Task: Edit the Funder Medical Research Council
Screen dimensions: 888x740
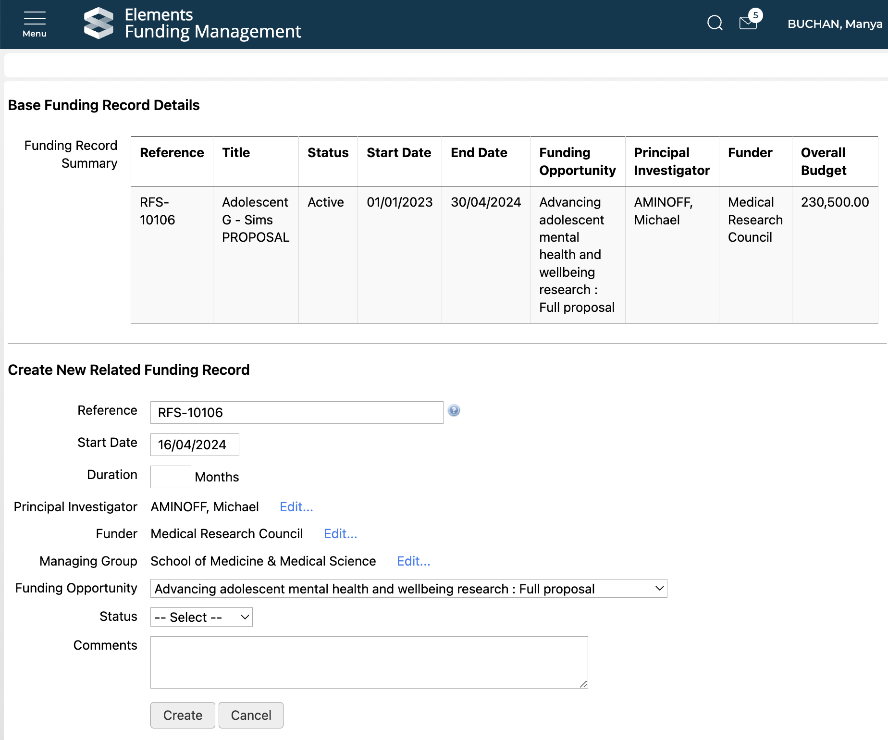Action: pyautogui.click(x=340, y=534)
